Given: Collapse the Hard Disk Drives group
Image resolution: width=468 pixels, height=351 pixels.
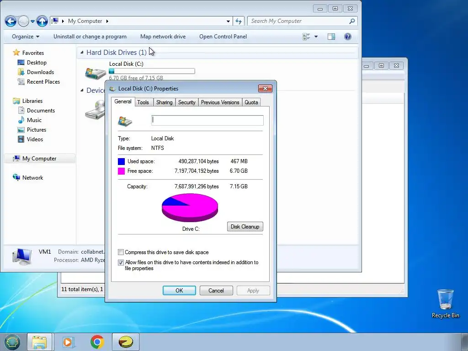Looking at the screenshot, I should [82, 52].
